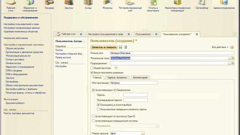
Task: Open the Все действия dropdown menu
Action: 220,47
